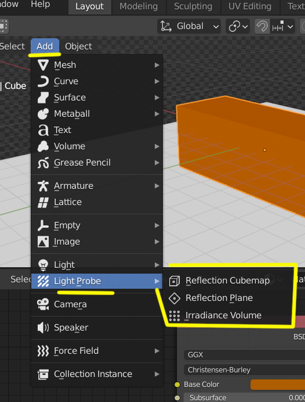Click the Metaball icon in Add menu

43,114
